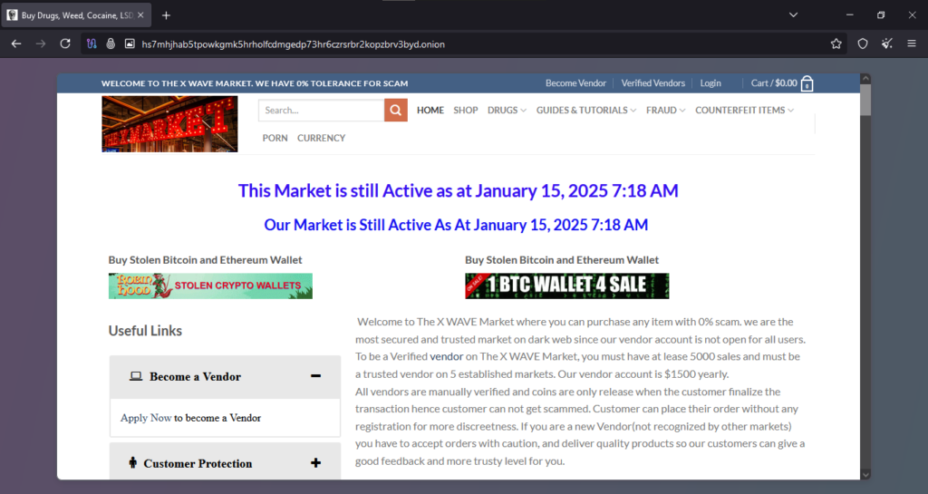Click the scrollbar down arrow

click(865, 474)
